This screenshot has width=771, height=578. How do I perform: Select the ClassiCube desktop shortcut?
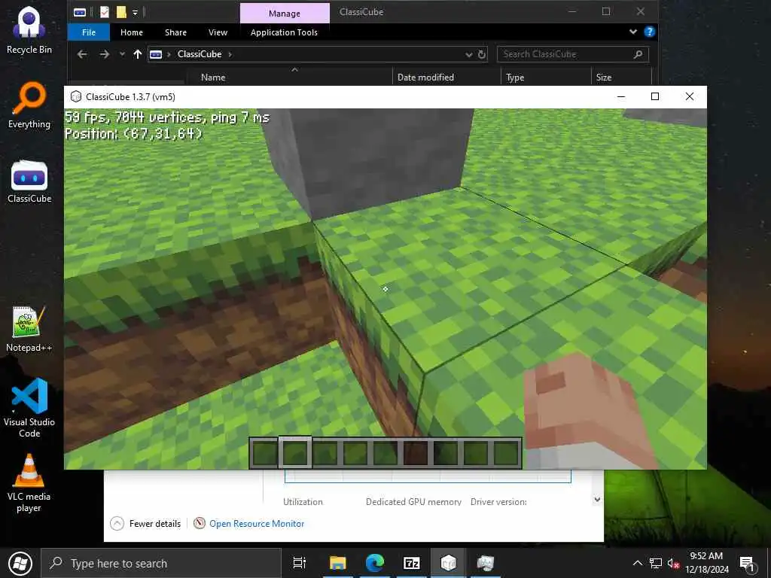29,181
